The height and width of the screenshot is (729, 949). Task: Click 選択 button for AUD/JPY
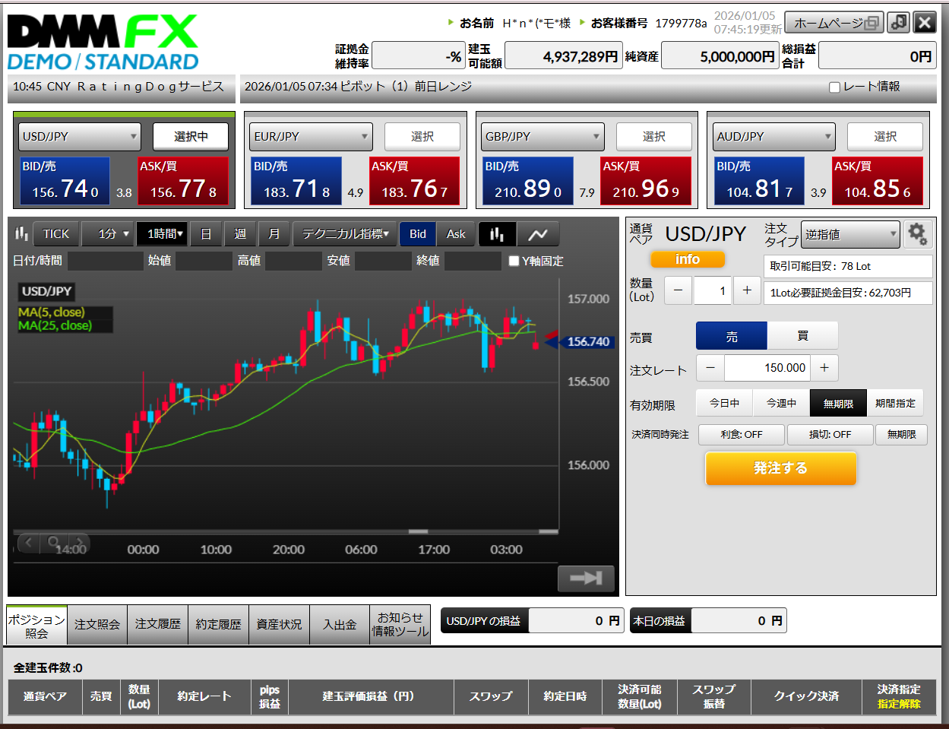(885, 137)
